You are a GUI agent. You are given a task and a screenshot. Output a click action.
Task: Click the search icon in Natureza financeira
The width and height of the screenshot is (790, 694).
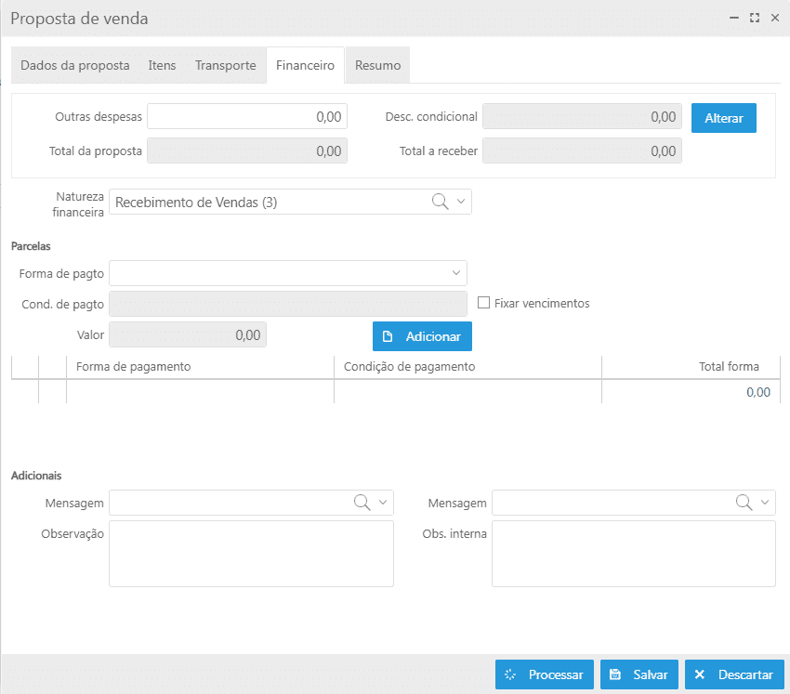pos(441,202)
